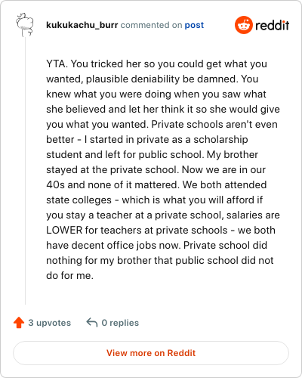Click the line "knew what you were doing"
The width and height of the screenshot is (302, 378).
tap(156, 94)
